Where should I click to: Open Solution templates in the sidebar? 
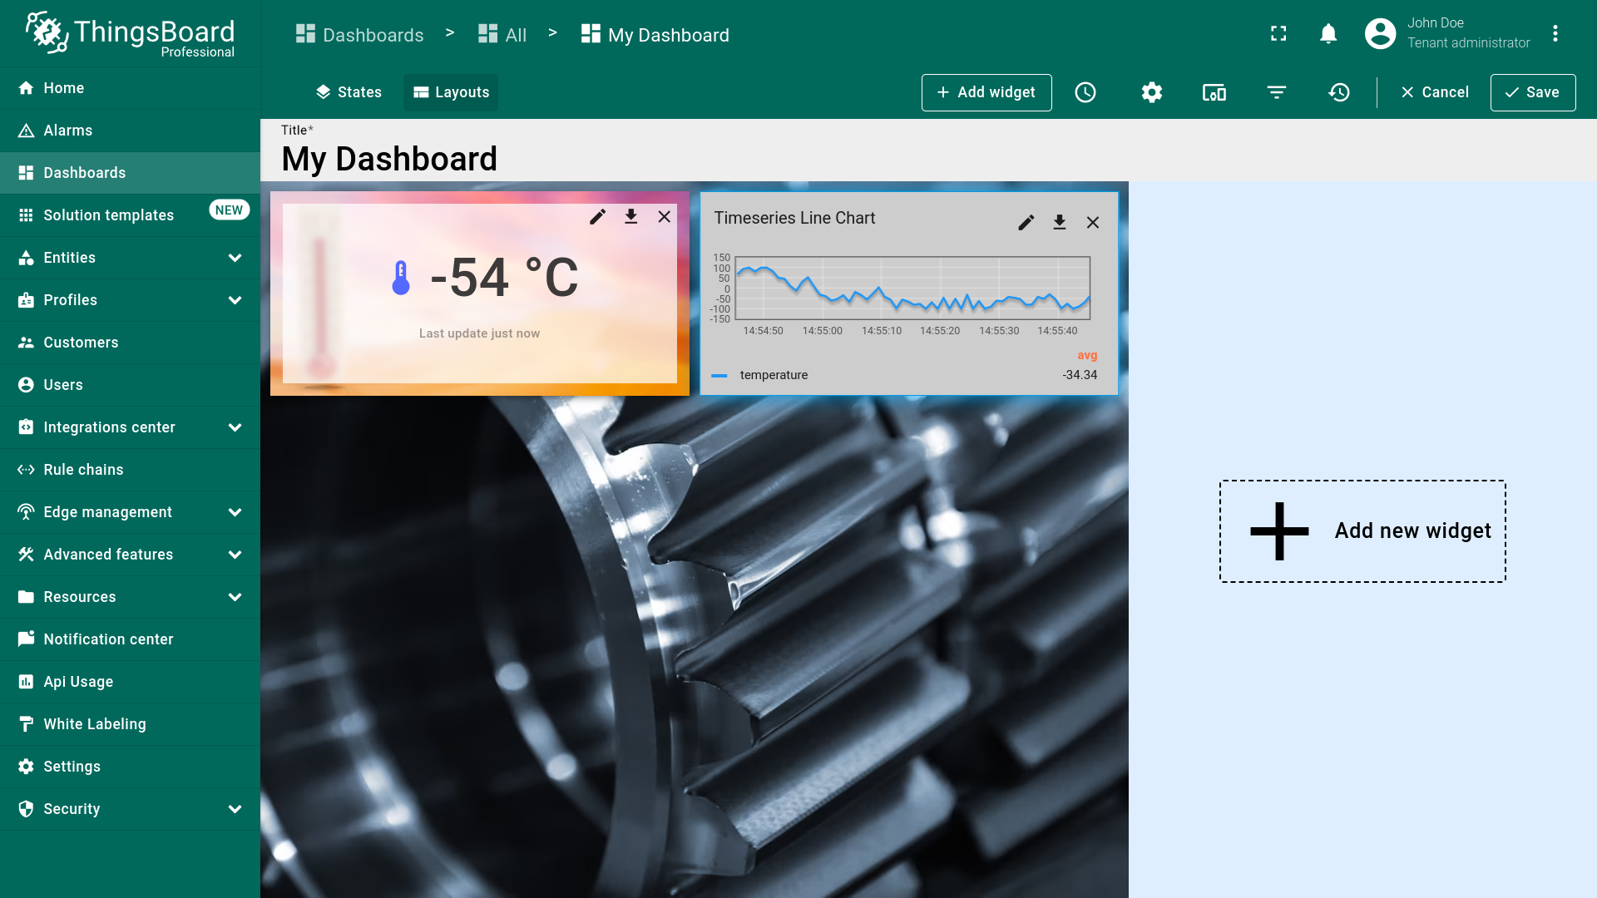coord(130,215)
